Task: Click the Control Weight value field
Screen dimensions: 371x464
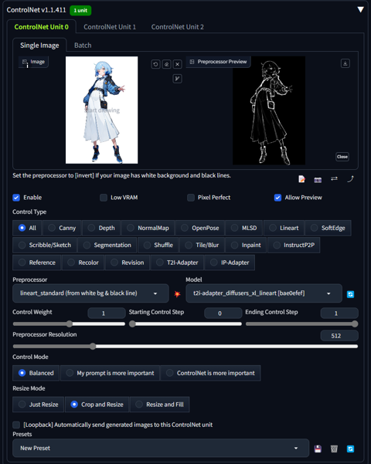Action: tap(107, 313)
